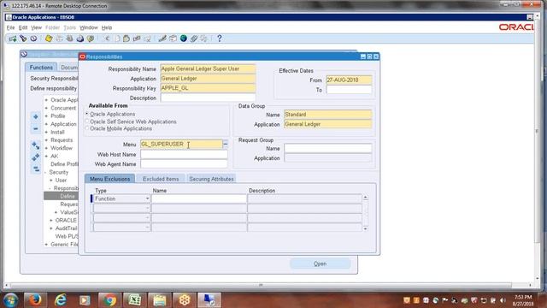Open Google Chrome from the taskbar
This screenshot has width=547, height=308.
(x=109, y=299)
